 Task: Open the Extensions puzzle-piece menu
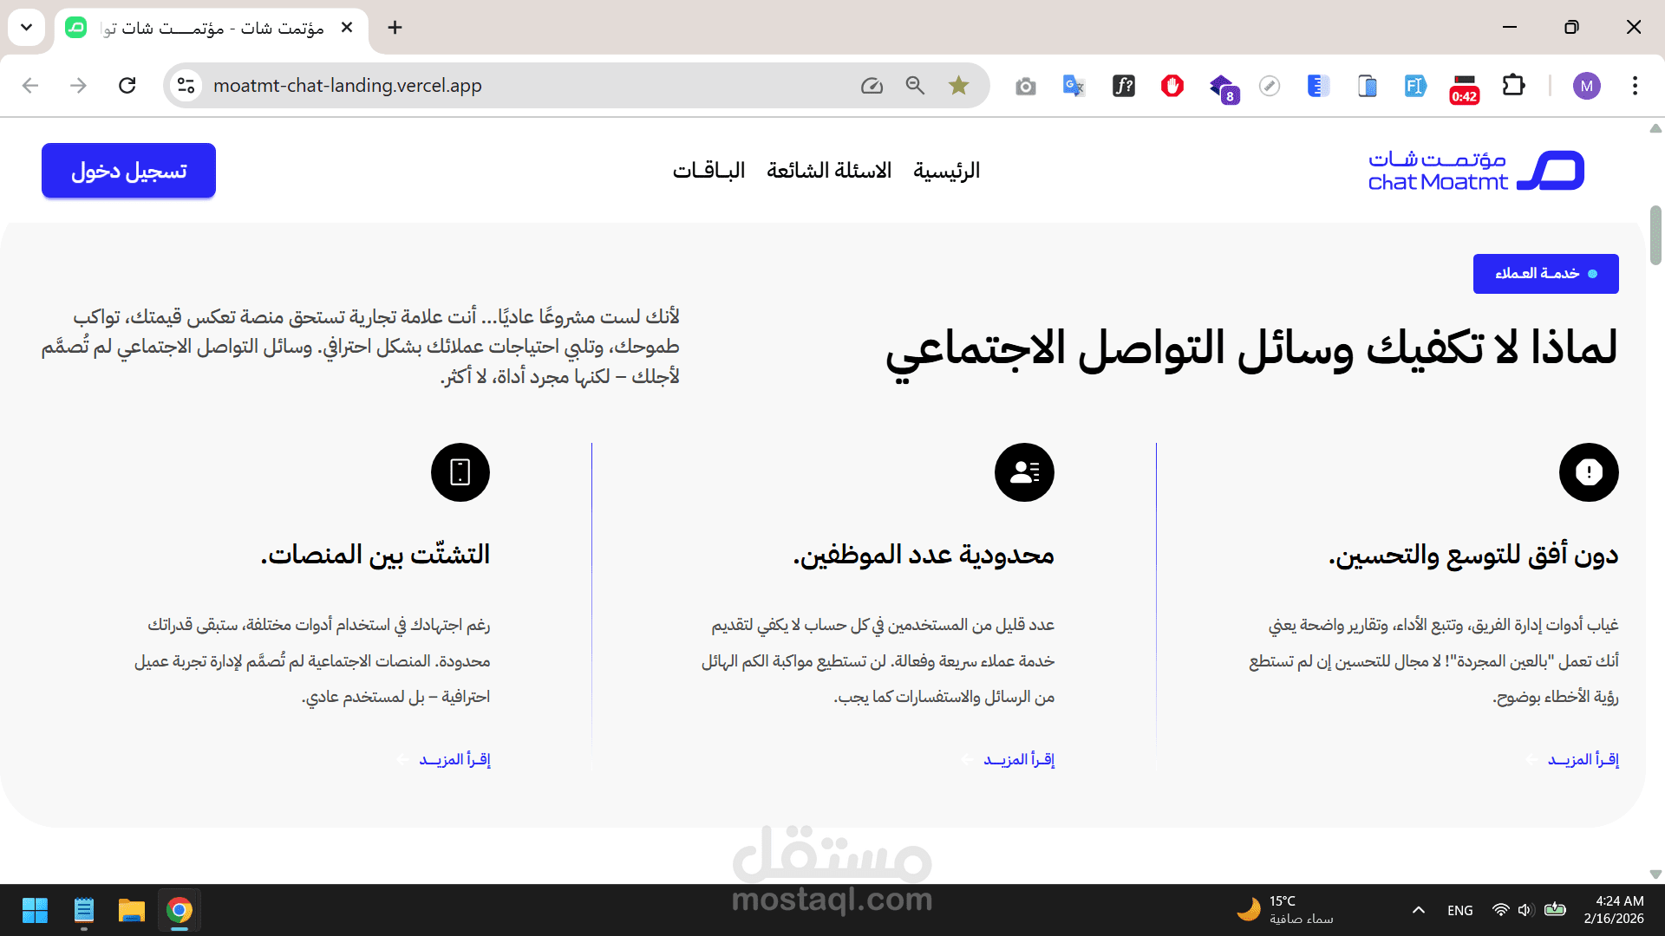point(1513,85)
